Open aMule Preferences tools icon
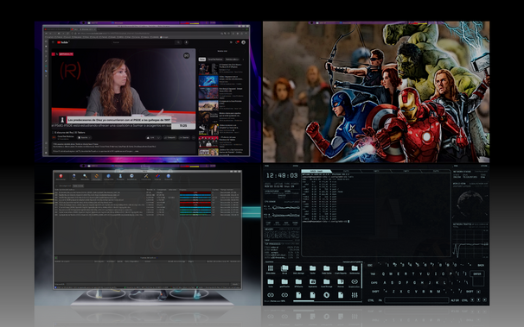This screenshot has height=327, width=524. (x=146, y=176)
